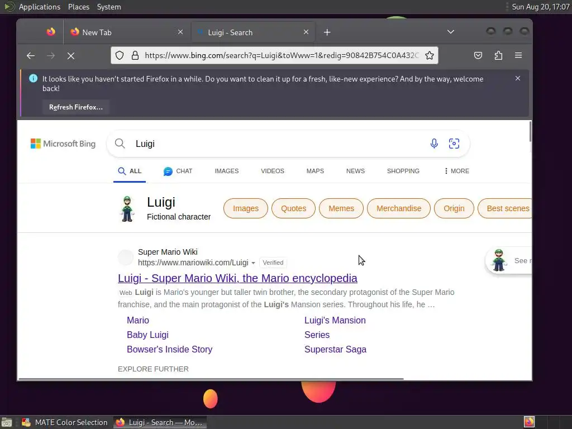572x429 pixels.
Task: Dismiss the Firefox refresh notification
Action: (x=518, y=78)
